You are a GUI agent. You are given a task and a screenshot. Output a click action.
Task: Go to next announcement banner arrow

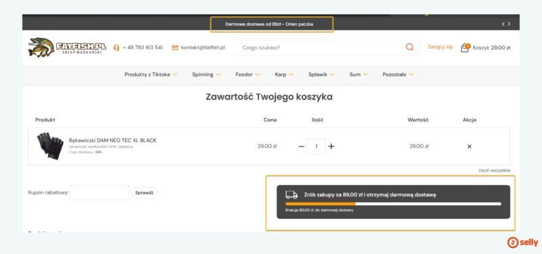509,24
